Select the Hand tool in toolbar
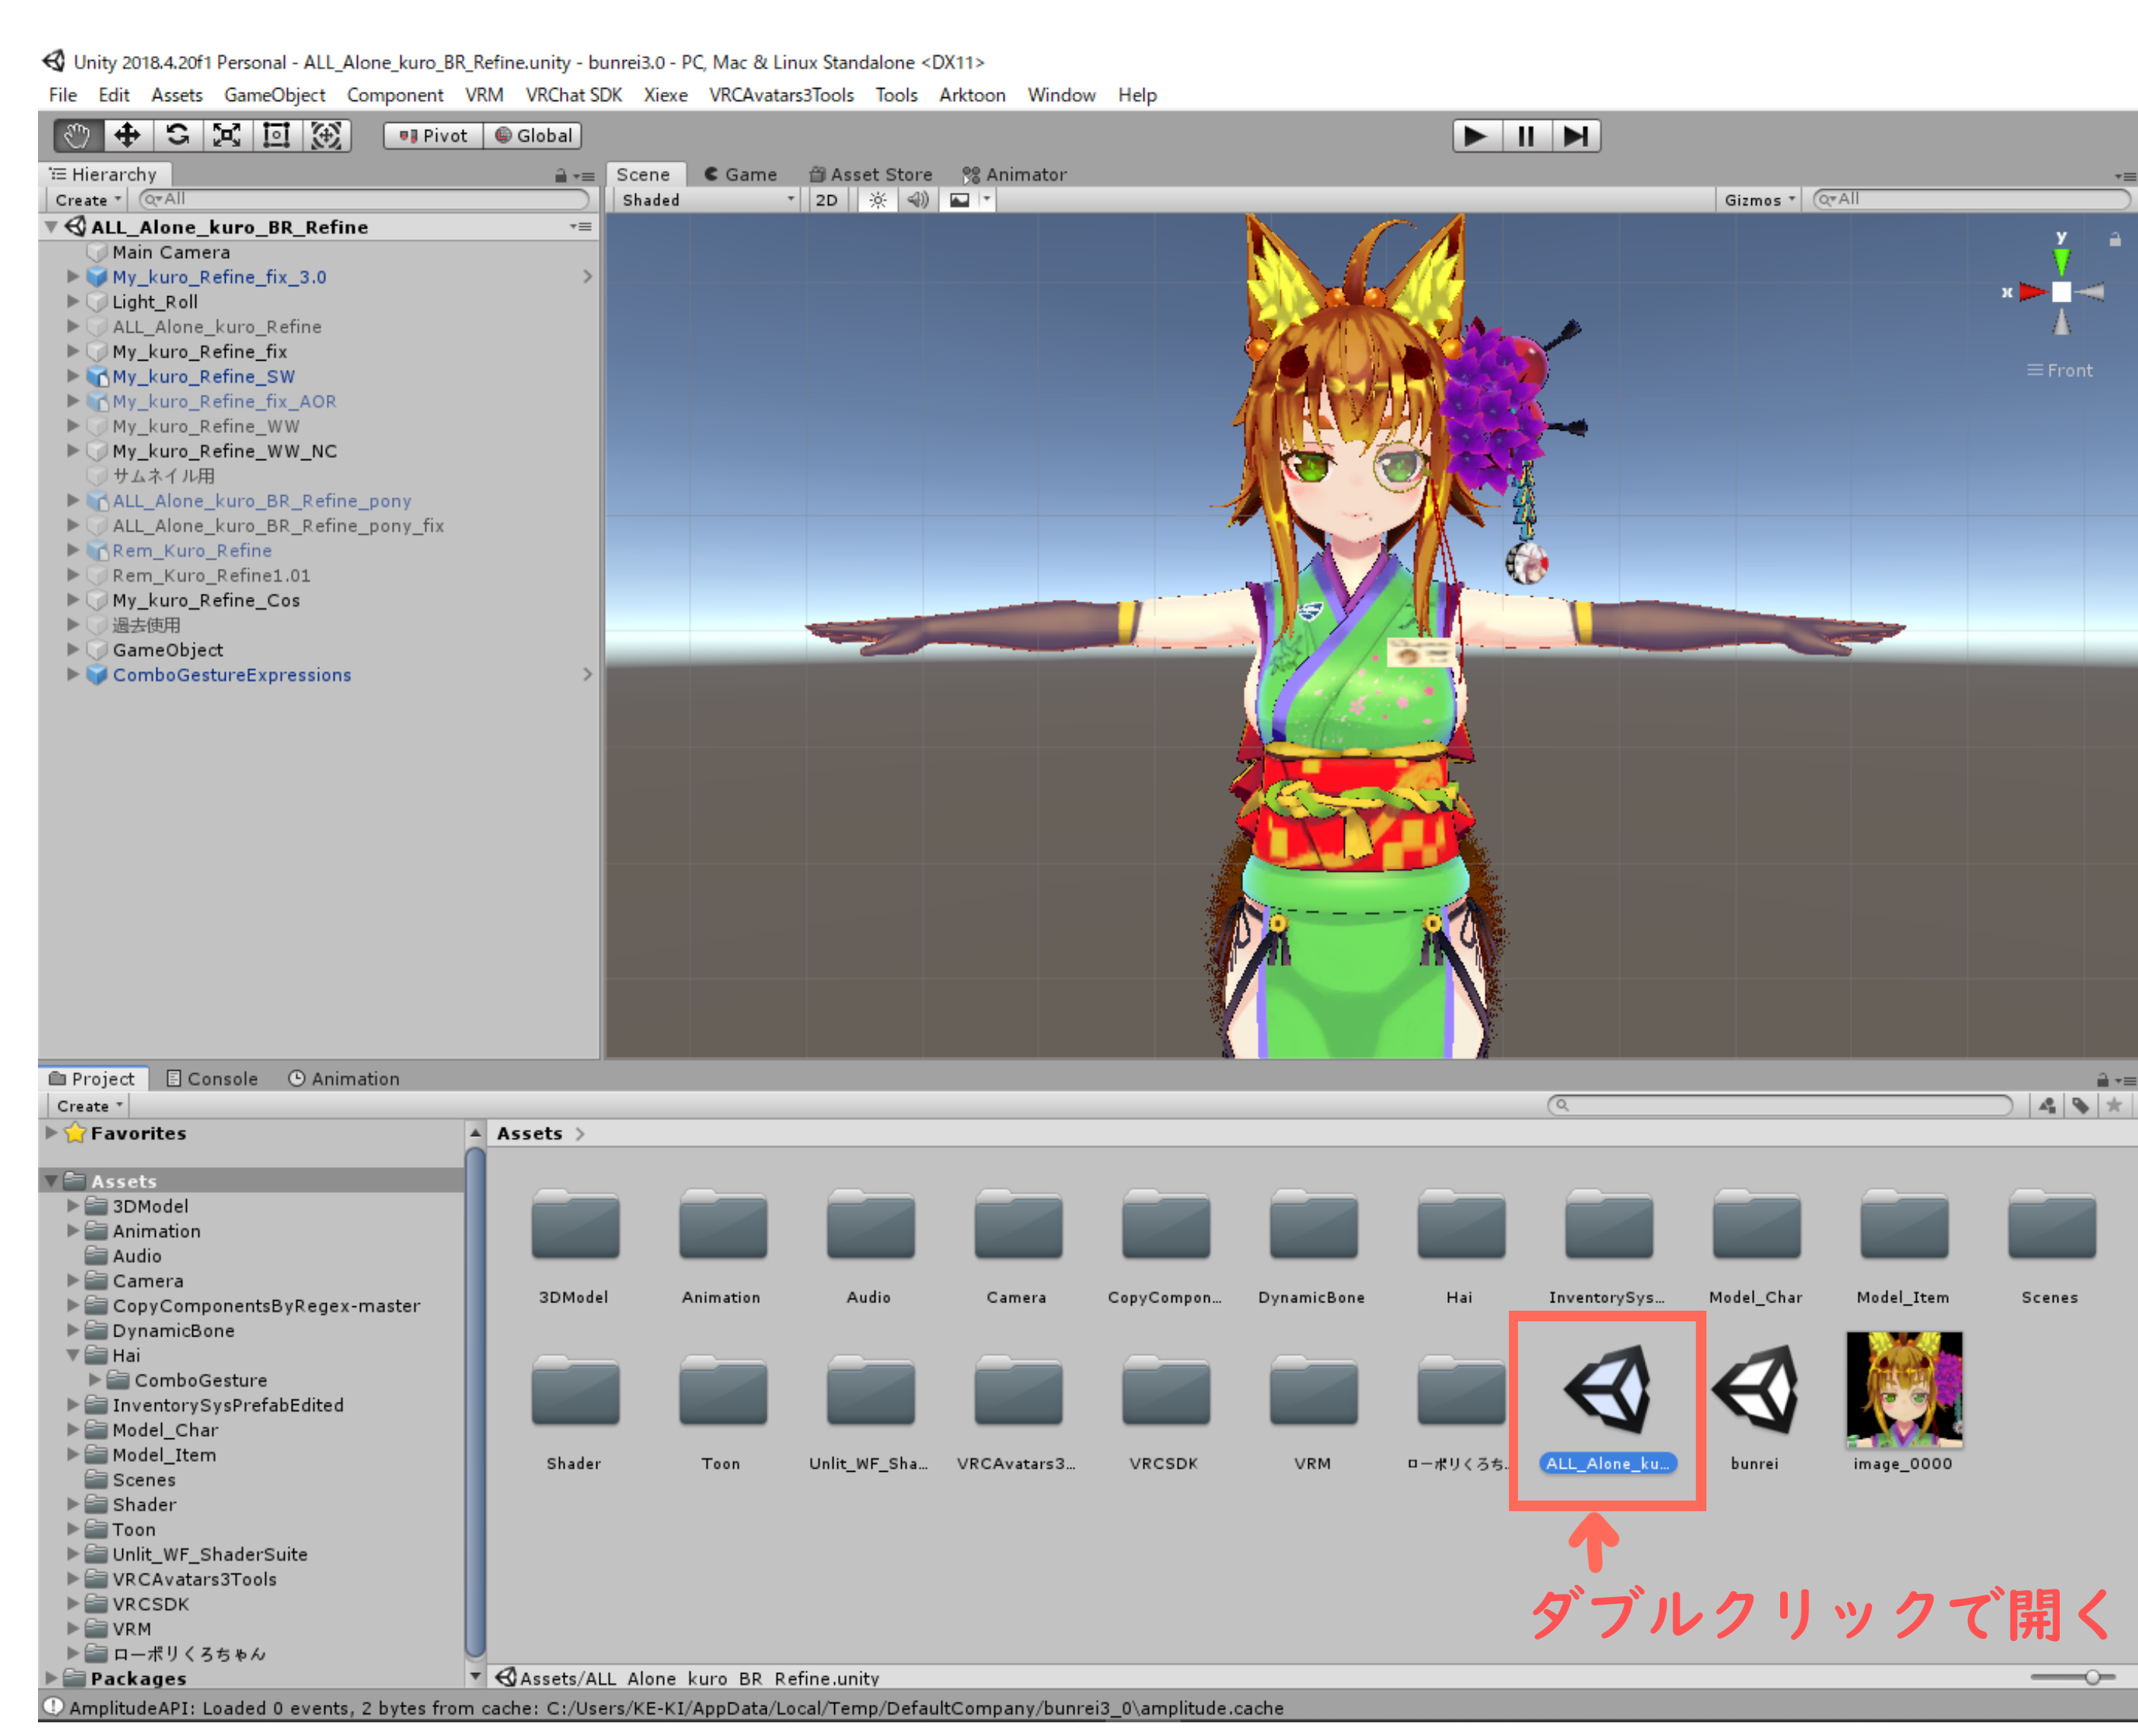The width and height of the screenshot is (2138, 1736). tap(77, 135)
